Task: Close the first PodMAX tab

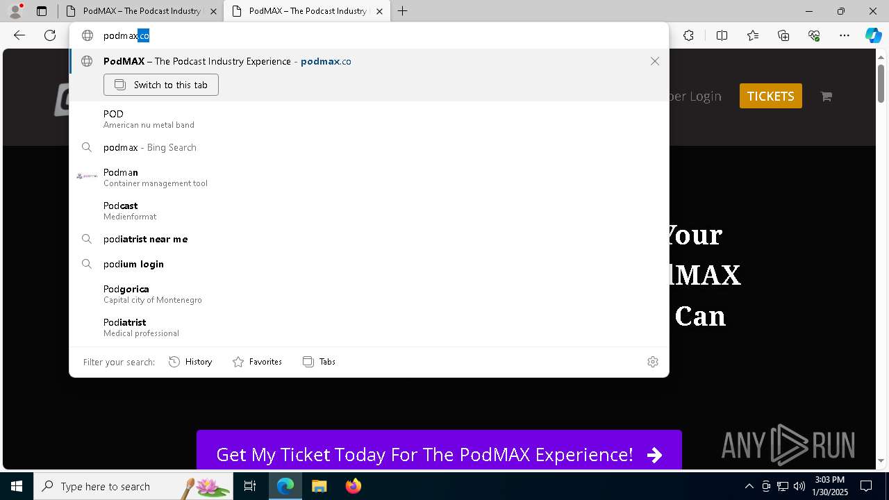Action: coord(213,11)
